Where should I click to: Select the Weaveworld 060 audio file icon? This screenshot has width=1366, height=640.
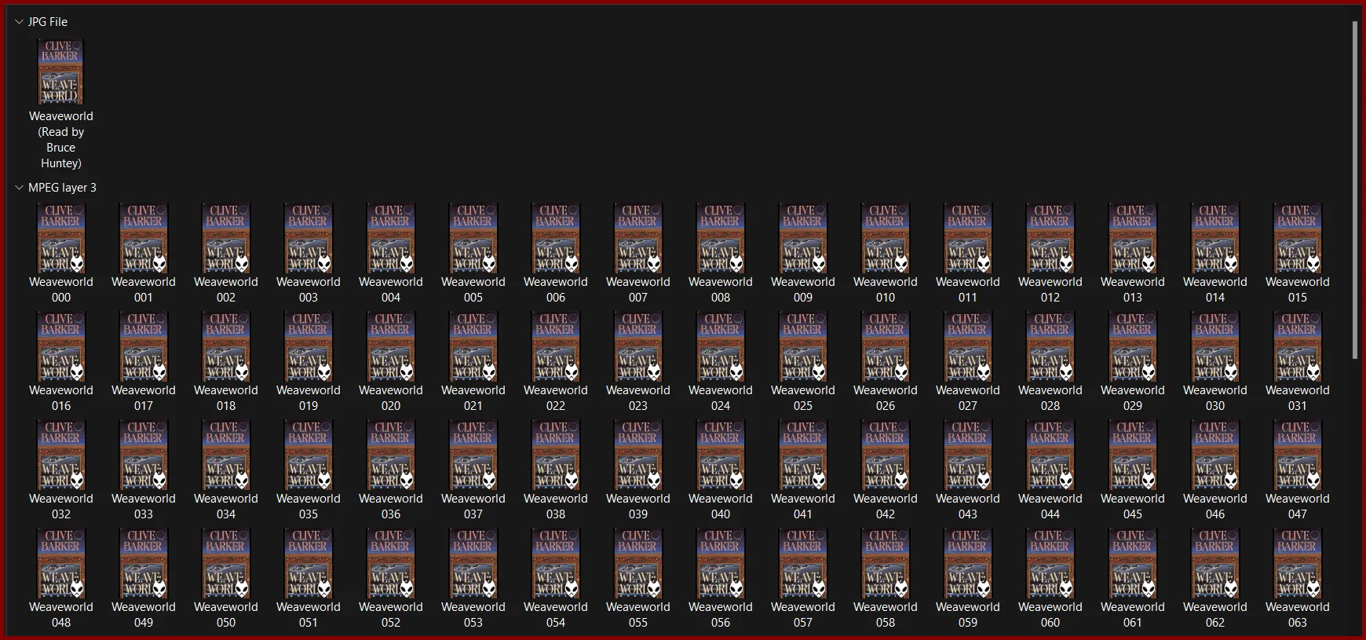pos(1050,563)
